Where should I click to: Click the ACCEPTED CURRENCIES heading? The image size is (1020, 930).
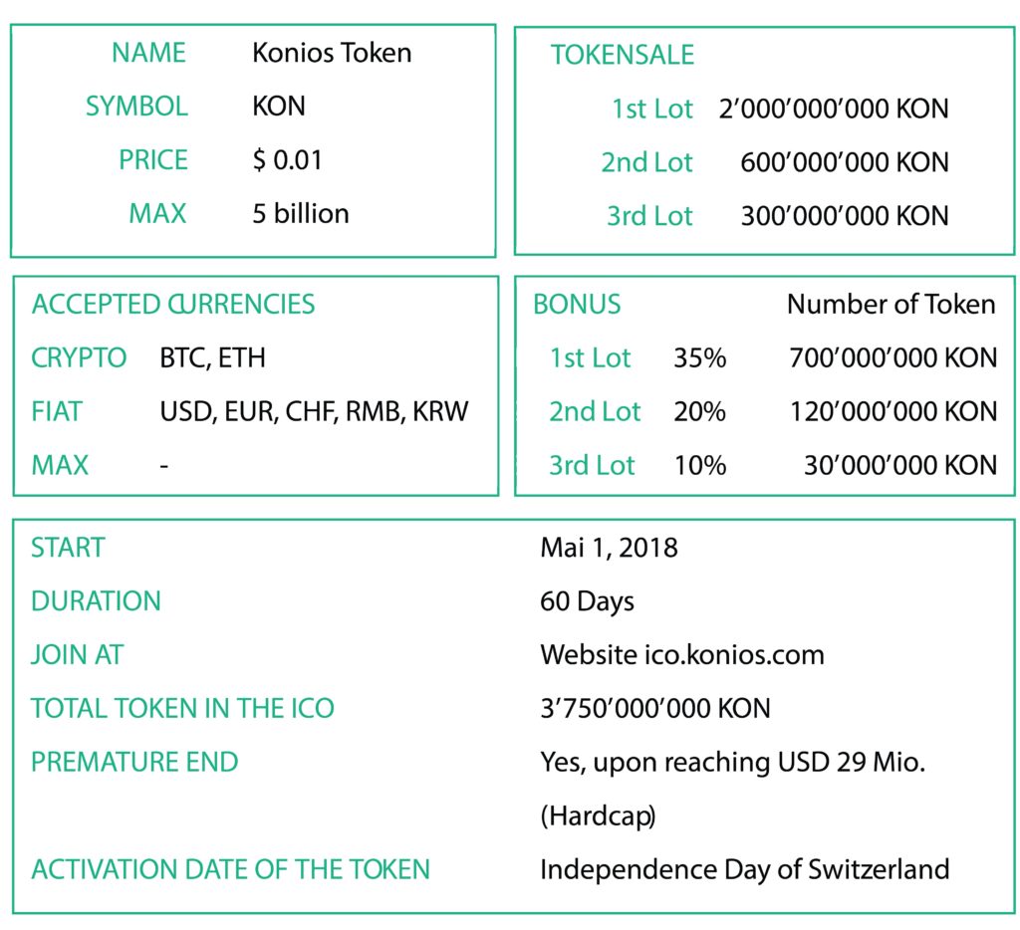[173, 305]
